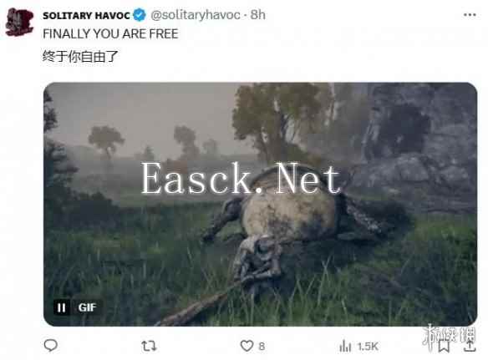
Task: Bookmark this post
Action: pos(444,346)
